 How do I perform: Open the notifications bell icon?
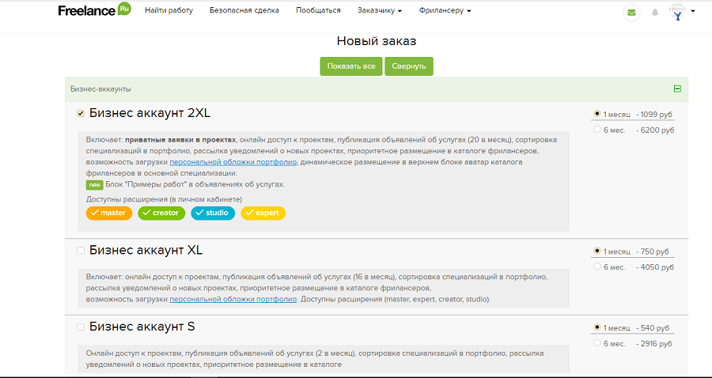[654, 12]
